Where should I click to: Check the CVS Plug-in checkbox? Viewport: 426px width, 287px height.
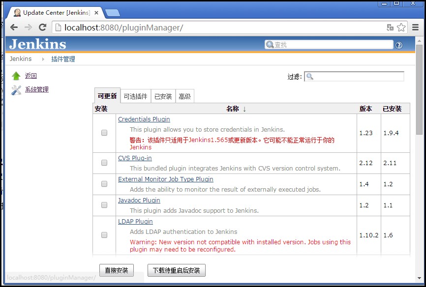point(104,163)
